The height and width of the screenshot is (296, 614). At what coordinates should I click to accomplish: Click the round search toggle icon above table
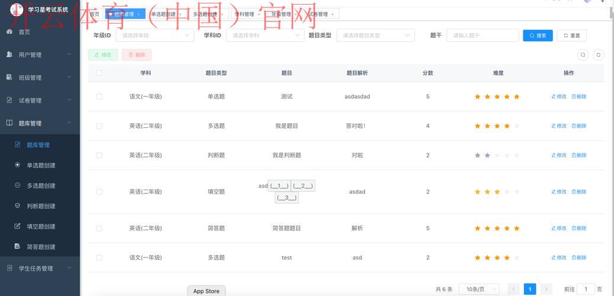[583, 55]
